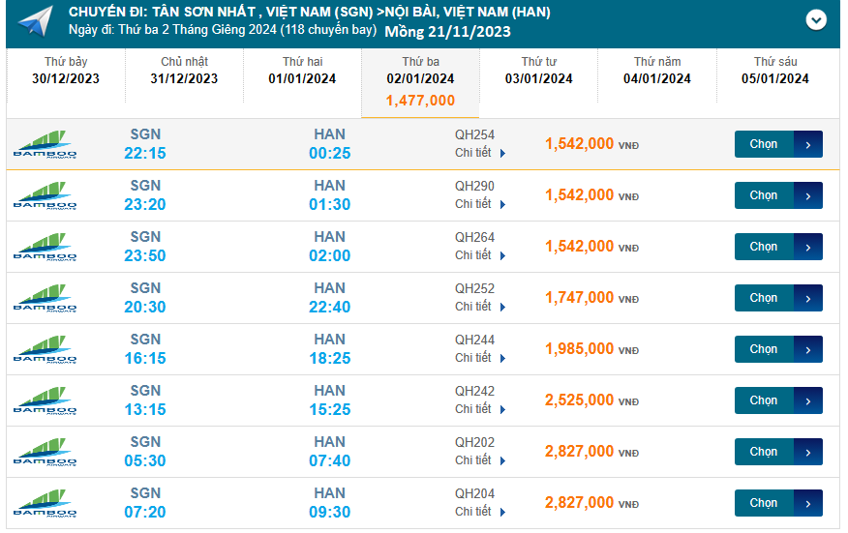The height and width of the screenshot is (533, 848).
Task: Click the arrow beside Chọn for QH242
Action: tap(808, 400)
